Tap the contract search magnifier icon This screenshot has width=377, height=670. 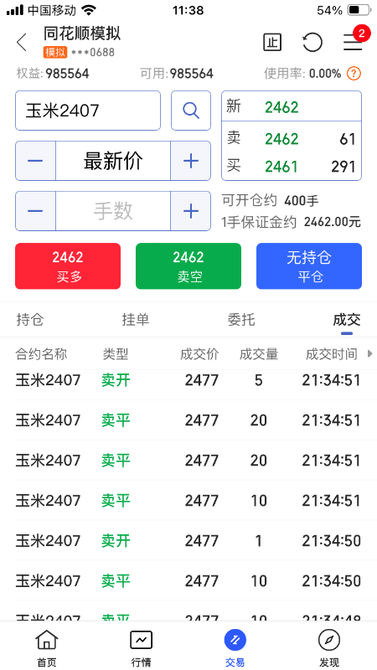tap(191, 111)
